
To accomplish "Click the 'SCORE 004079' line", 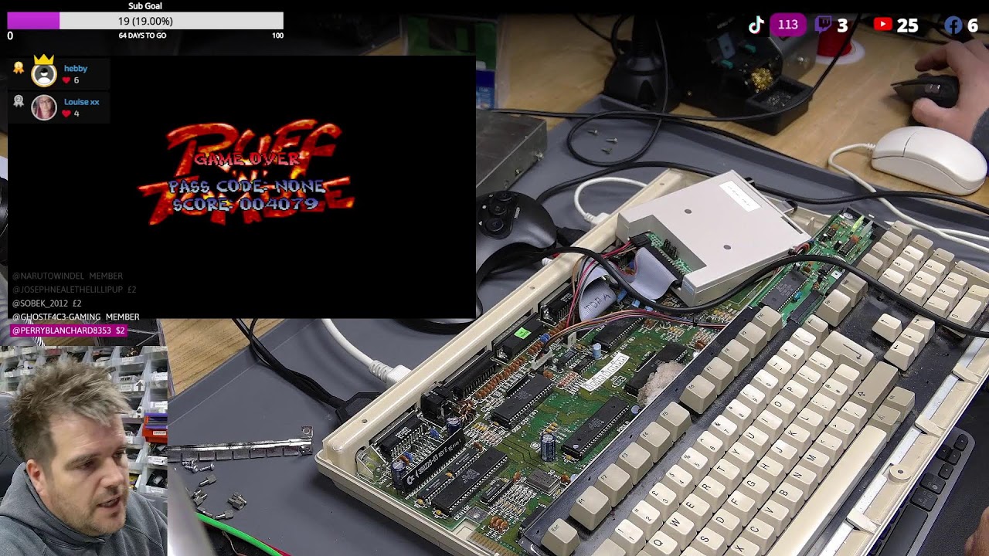I will 246,204.
